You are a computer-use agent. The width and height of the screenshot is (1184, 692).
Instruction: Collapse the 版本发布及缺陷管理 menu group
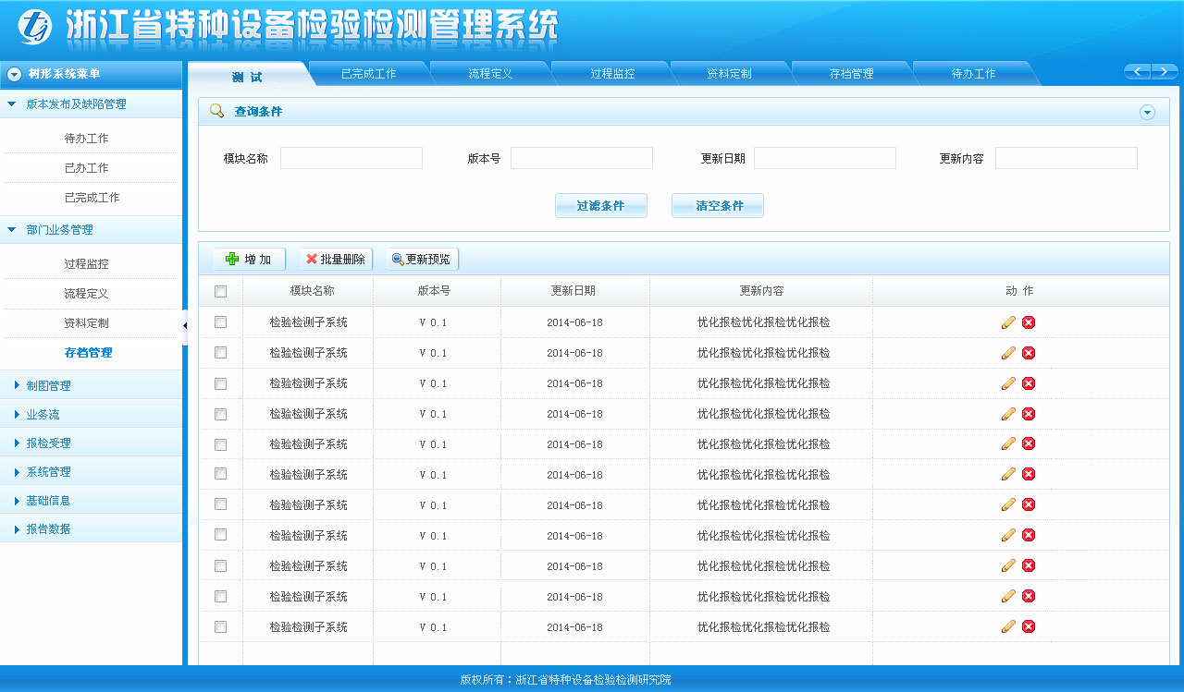click(91, 104)
